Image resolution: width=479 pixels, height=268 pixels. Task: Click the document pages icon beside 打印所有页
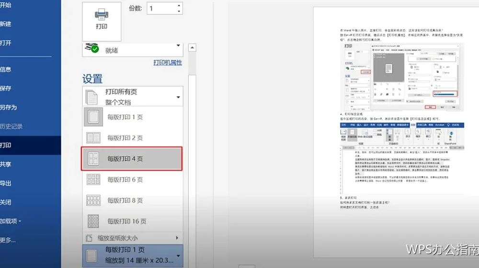91,97
